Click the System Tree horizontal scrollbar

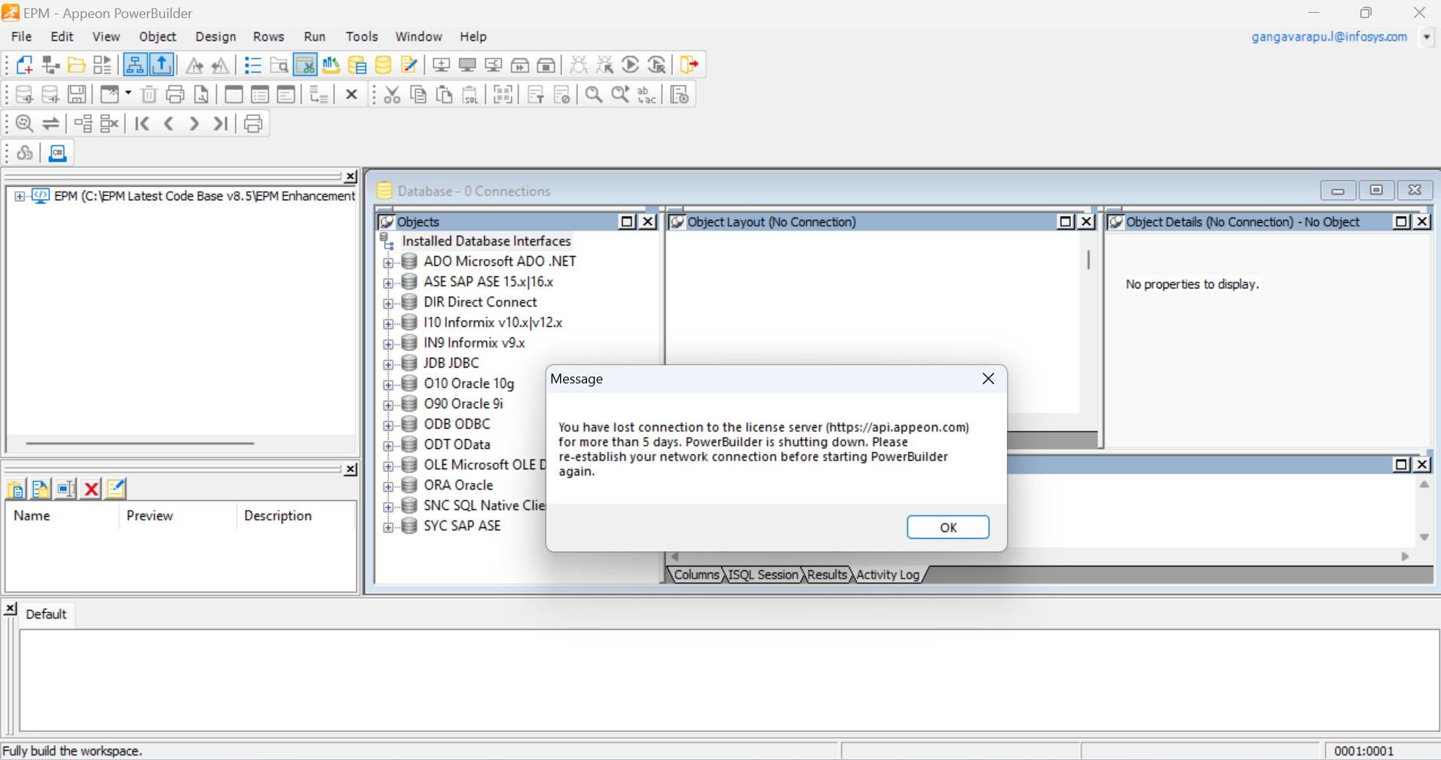(x=139, y=444)
